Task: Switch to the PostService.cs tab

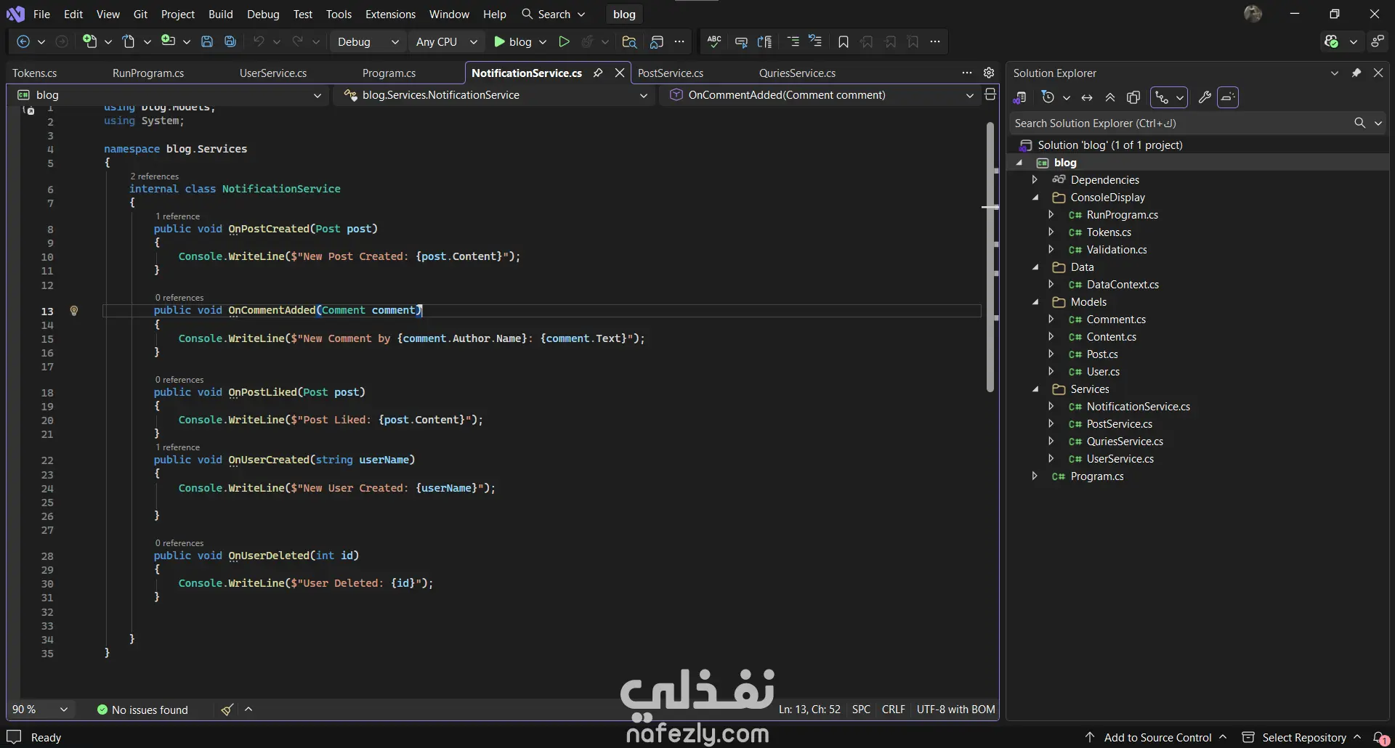Action: click(x=671, y=73)
